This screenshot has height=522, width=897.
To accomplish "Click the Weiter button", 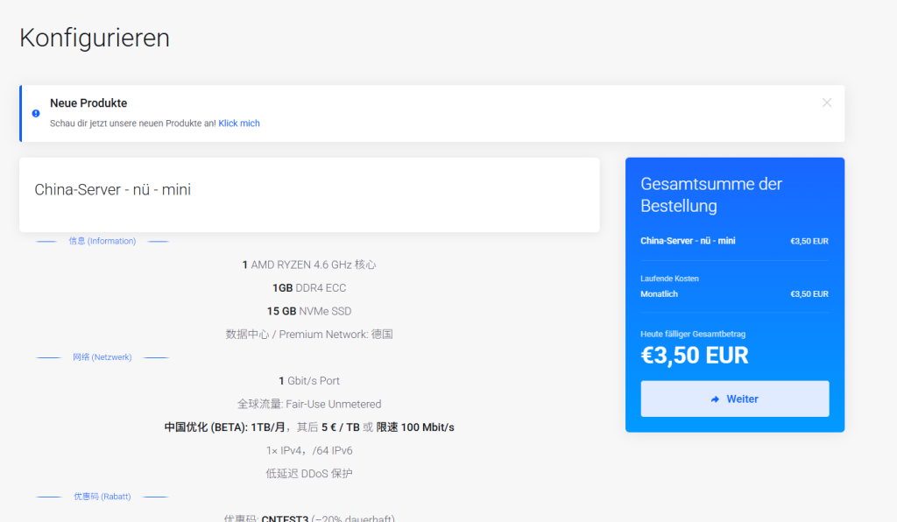I will [x=735, y=399].
